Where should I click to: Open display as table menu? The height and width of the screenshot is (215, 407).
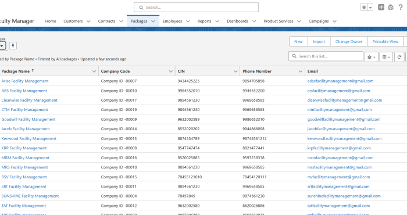386,57
